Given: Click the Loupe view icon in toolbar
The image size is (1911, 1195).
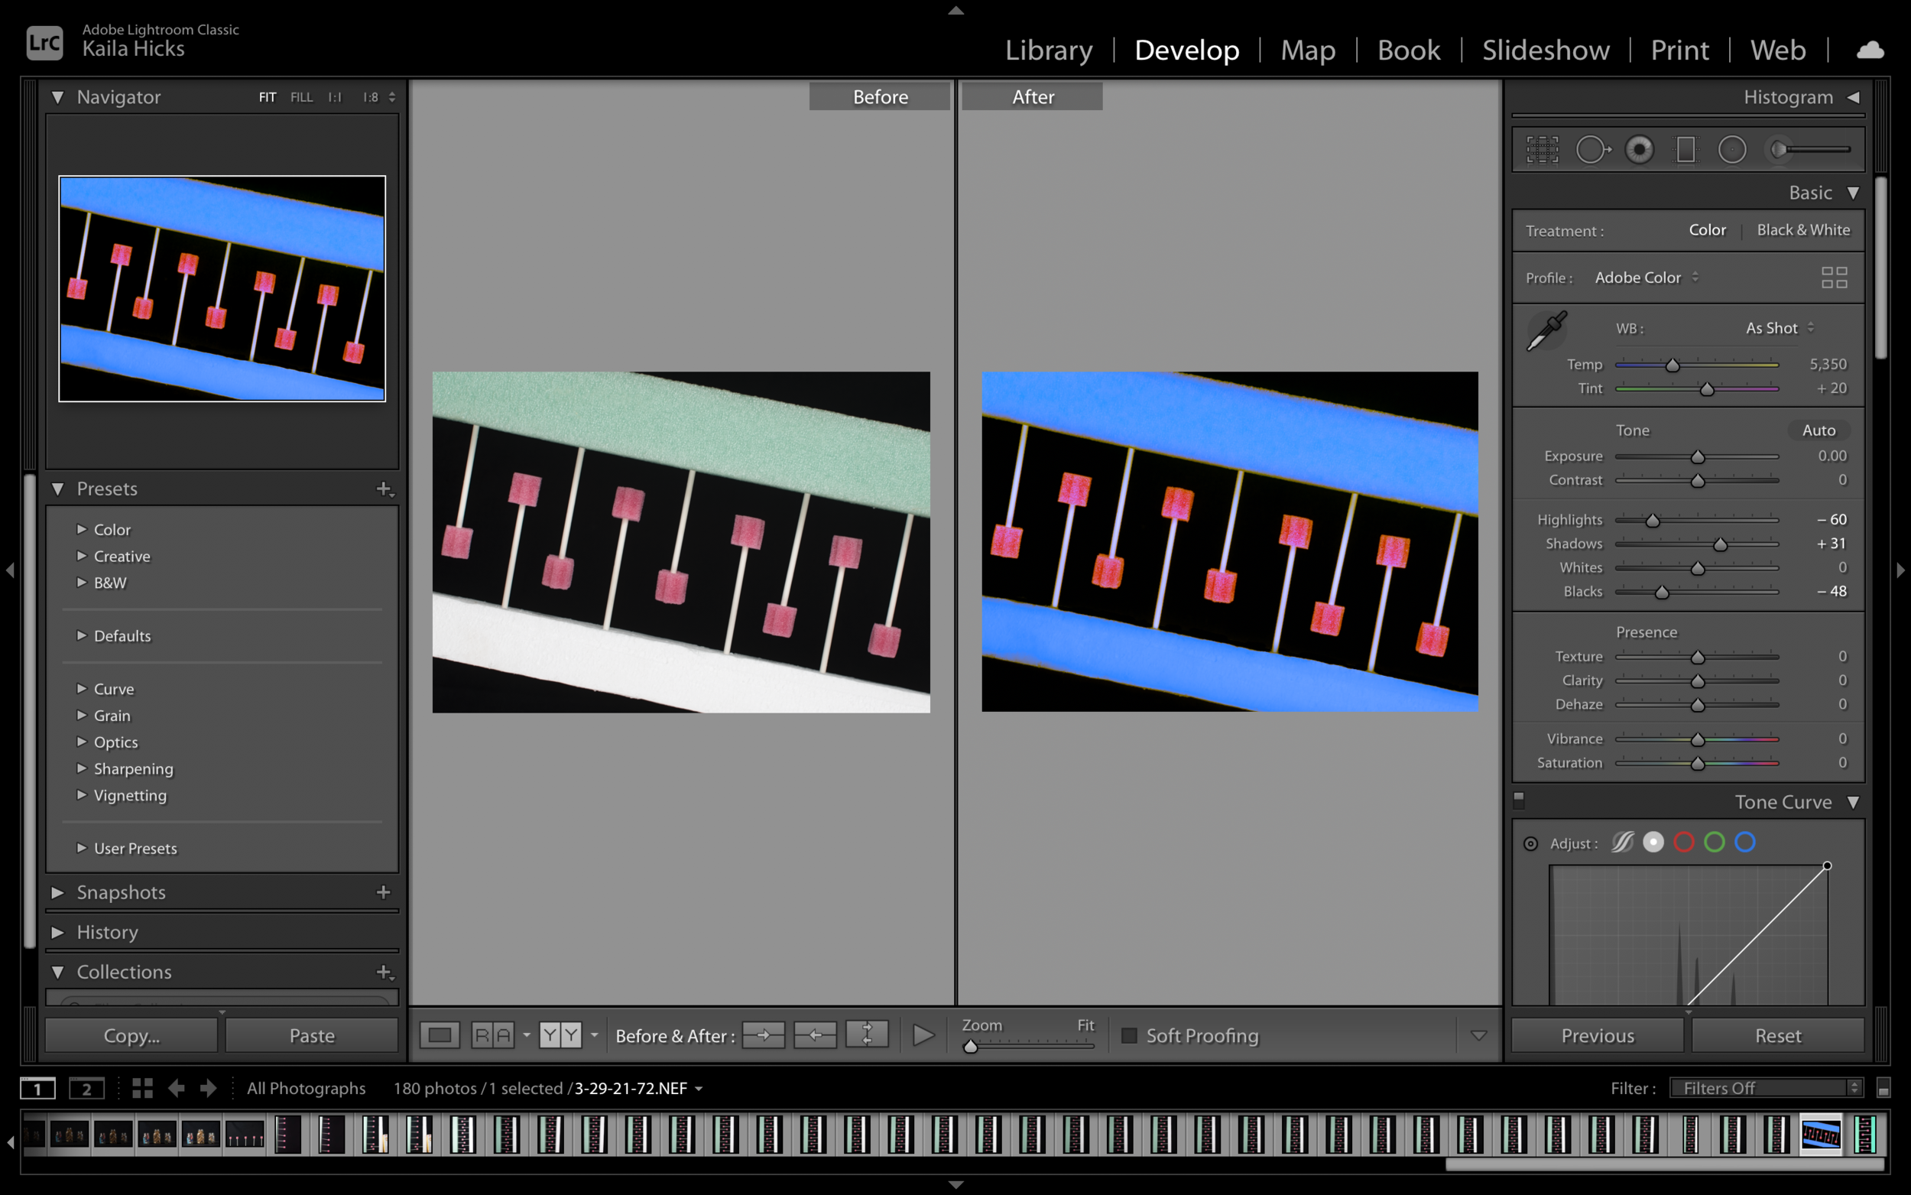Looking at the screenshot, I should click(440, 1034).
